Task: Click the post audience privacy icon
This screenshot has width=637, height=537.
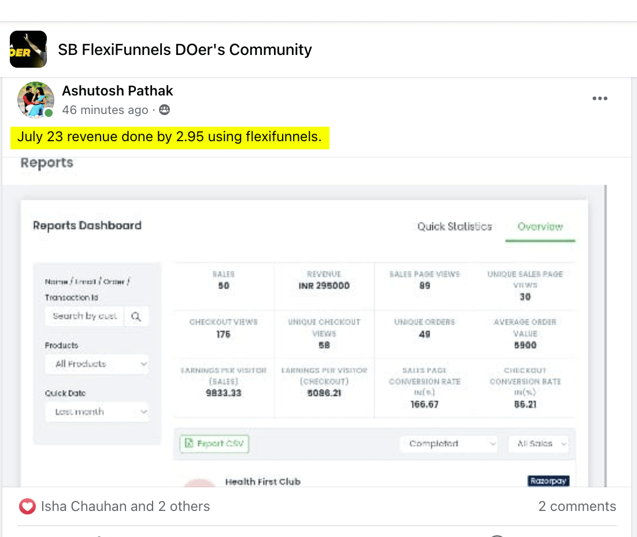Action: pyautogui.click(x=165, y=110)
